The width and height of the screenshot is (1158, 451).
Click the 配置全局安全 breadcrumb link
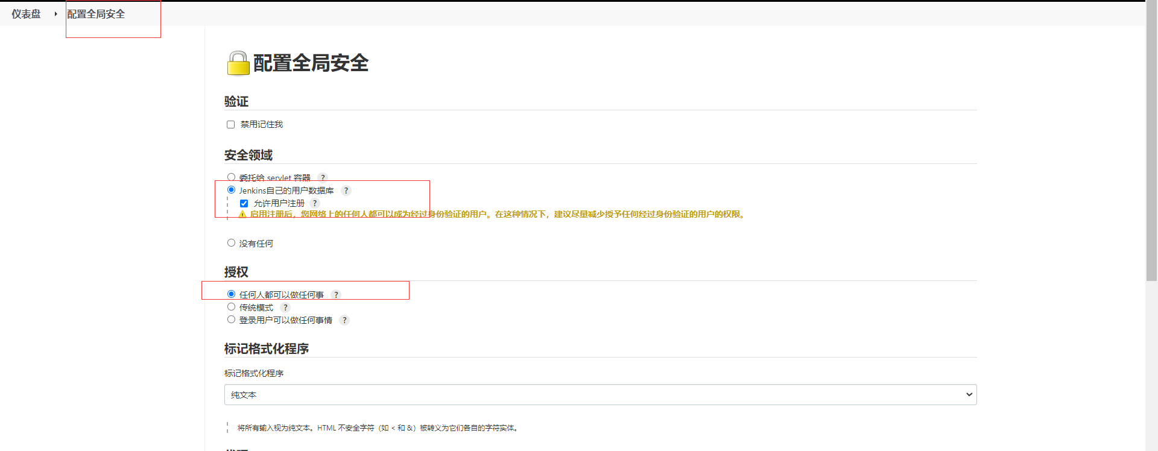(96, 14)
